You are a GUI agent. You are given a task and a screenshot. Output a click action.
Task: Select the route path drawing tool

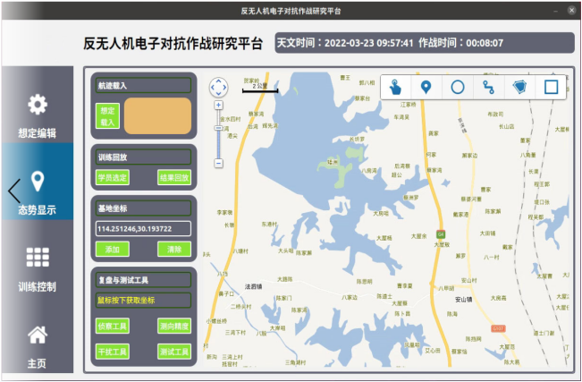[488, 88]
